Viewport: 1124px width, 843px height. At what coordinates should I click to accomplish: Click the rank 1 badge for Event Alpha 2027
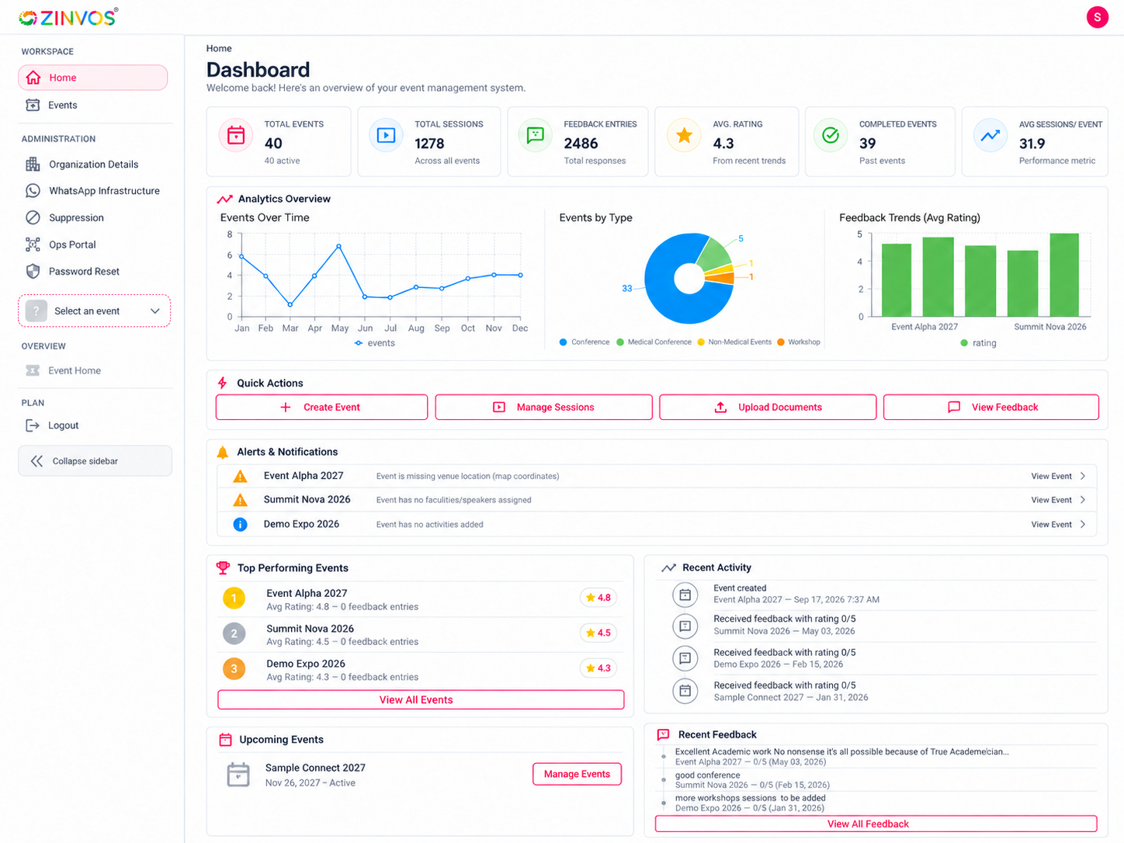pos(234,598)
